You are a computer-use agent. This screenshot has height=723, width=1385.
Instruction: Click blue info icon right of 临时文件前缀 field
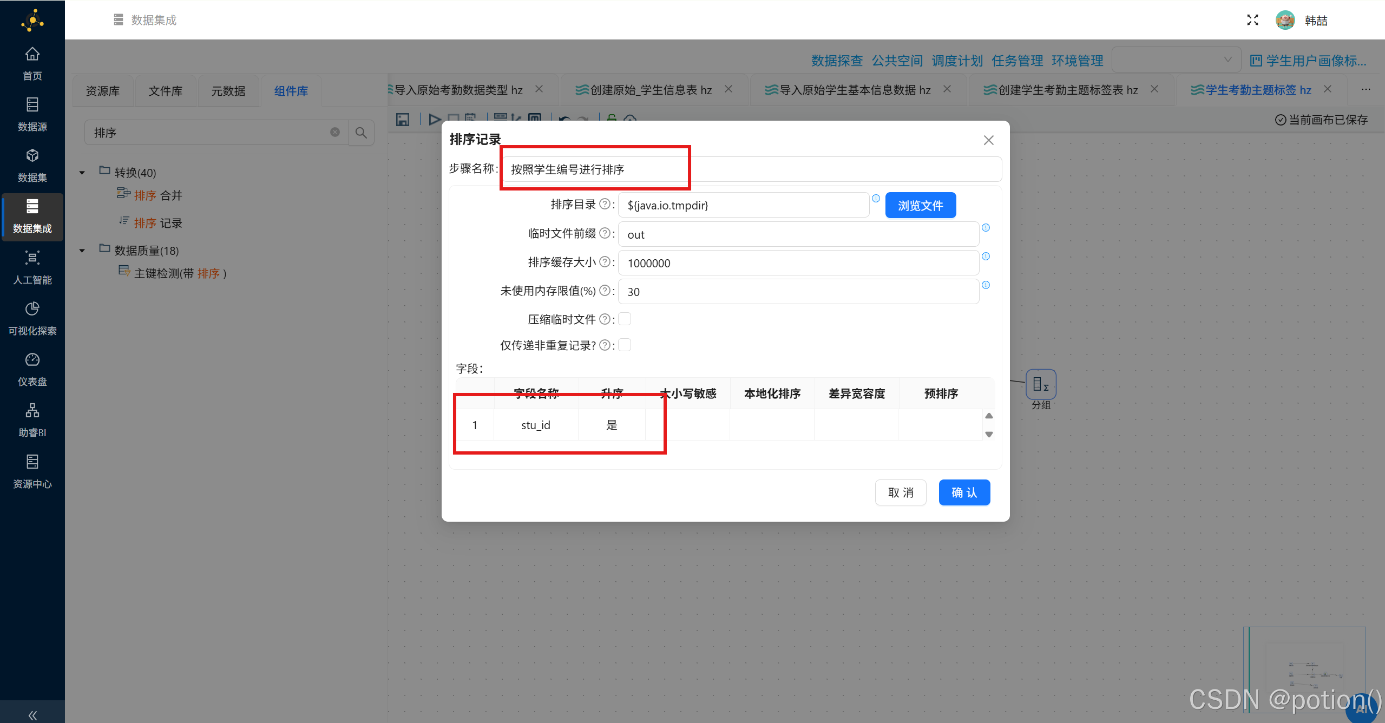click(986, 227)
